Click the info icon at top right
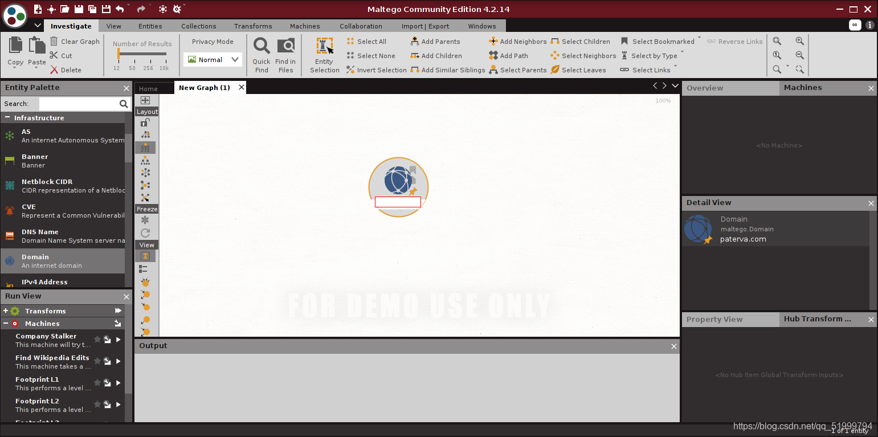The height and width of the screenshot is (437, 878). 869,25
